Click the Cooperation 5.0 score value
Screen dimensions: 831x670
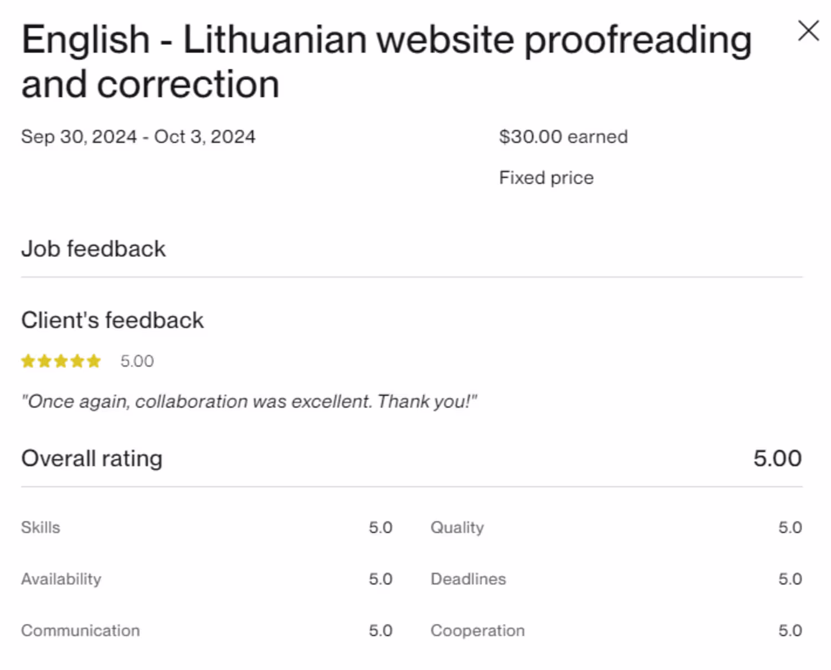point(790,631)
